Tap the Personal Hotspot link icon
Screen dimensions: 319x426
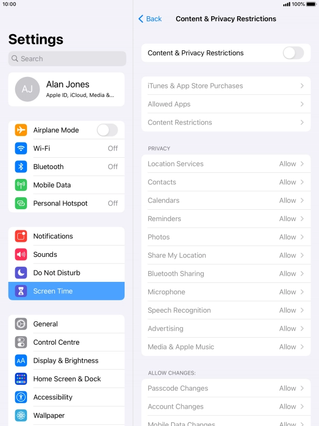(x=21, y=203)
